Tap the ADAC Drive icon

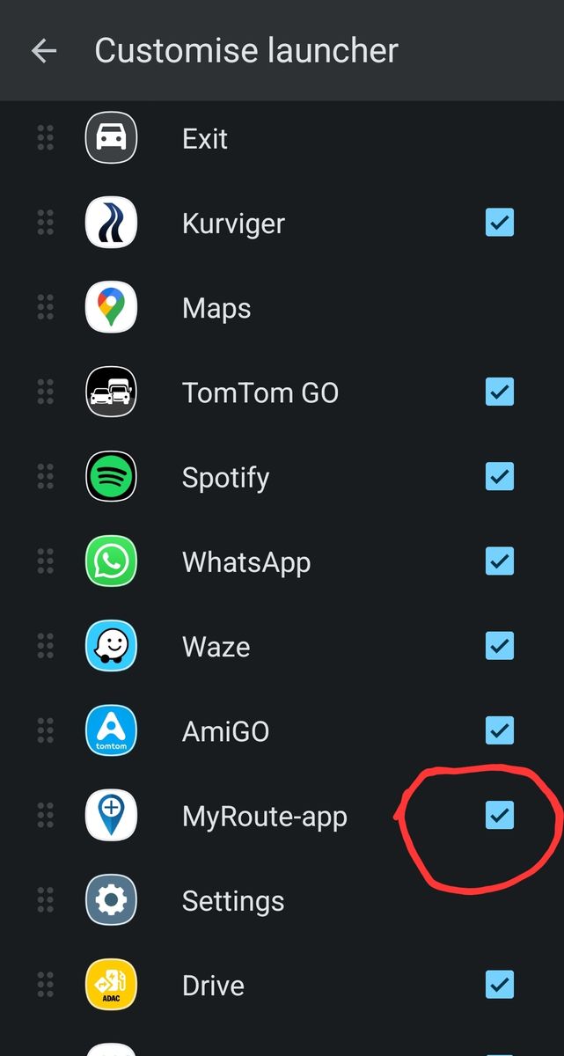pos(111,986)
